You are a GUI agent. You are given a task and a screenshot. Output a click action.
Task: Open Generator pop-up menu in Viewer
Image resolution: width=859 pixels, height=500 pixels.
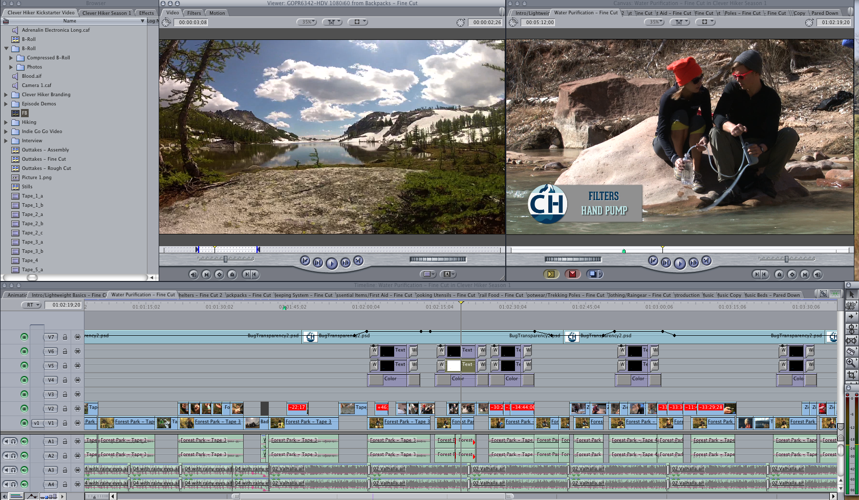coord(449,274)
